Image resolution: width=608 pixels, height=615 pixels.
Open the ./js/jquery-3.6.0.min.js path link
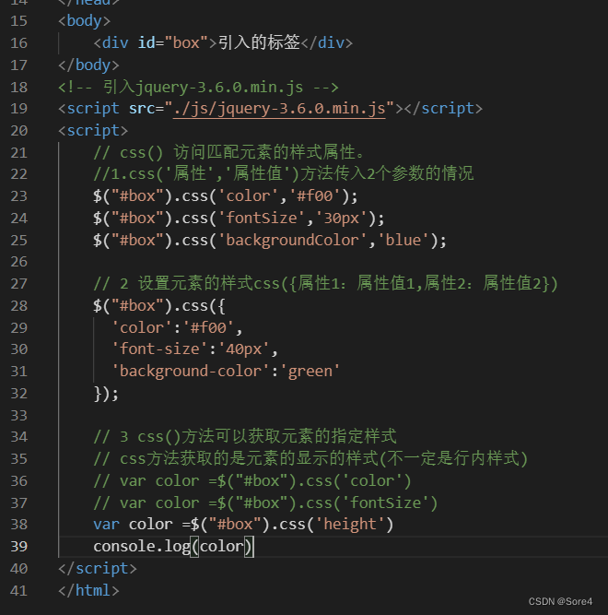[279, 109]
